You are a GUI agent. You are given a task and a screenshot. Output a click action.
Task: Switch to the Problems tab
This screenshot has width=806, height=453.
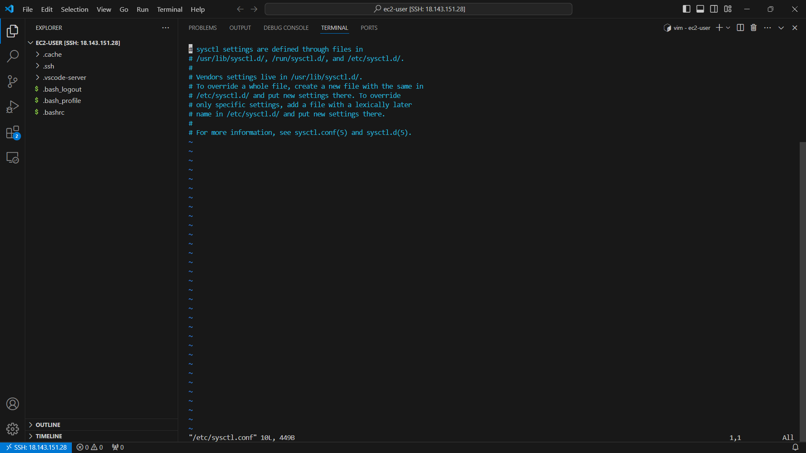point(203,28)
